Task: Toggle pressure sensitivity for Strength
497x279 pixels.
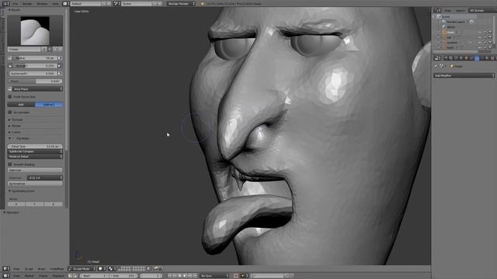Action: (x=60, y=66)
